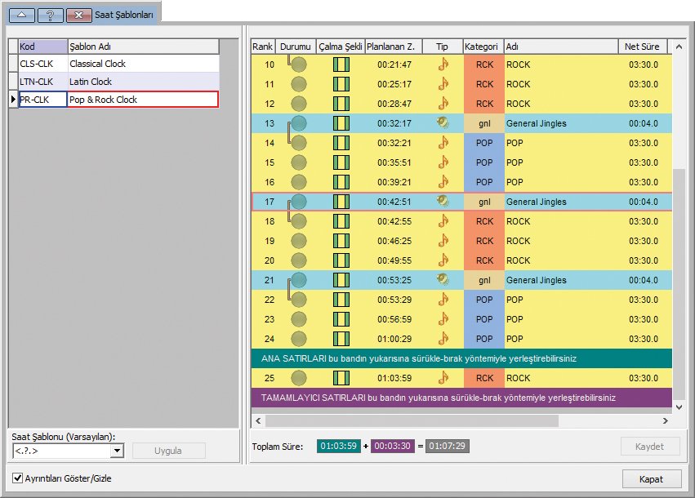Click the vertical scrollbar up arrow
This screenshot has width=695, height=498.
click(679, 47)
